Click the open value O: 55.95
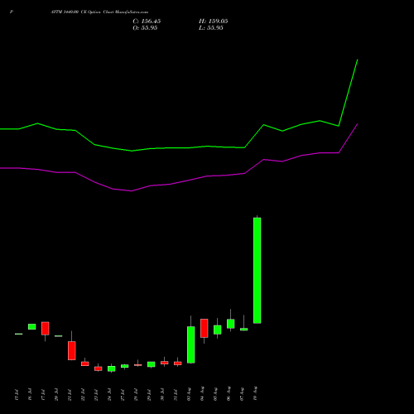The width and height of the screenshot is (414, 414). pyautogui.click(x=145, y=28)
